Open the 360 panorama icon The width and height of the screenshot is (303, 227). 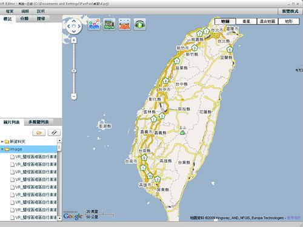coord(124,24)
